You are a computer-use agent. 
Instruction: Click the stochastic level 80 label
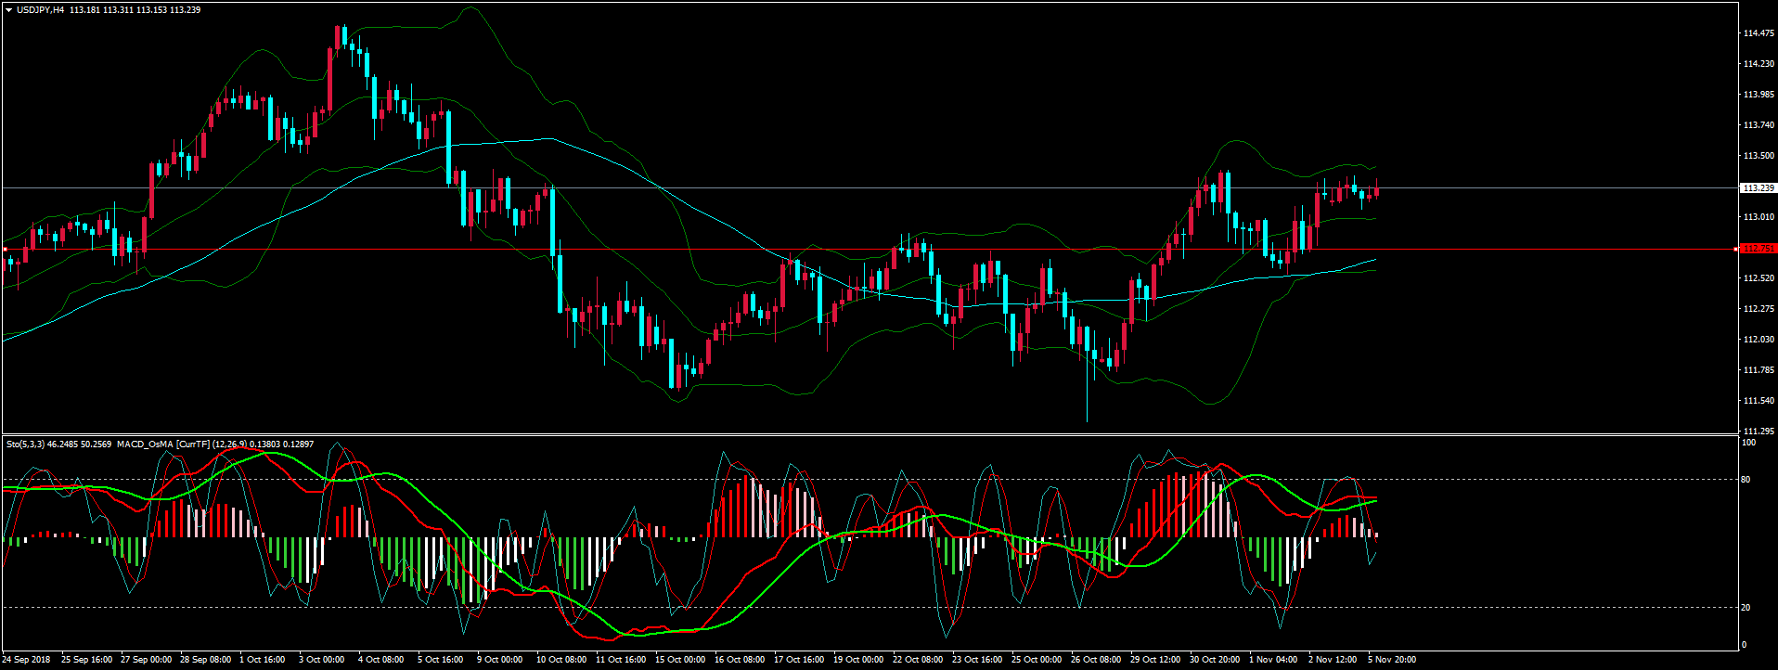click(x=1746, y=480)
